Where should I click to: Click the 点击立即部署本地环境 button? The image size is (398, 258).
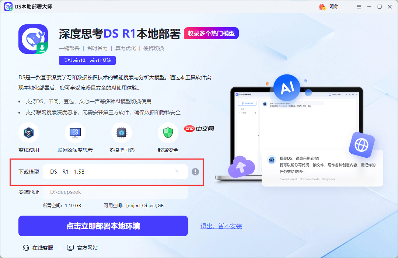point(103,226)
